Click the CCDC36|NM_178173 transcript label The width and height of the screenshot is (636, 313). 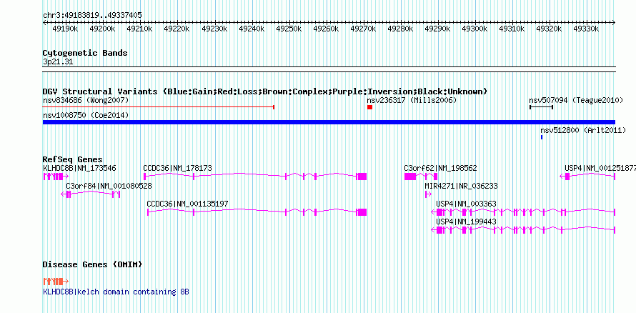click(178, 168)
